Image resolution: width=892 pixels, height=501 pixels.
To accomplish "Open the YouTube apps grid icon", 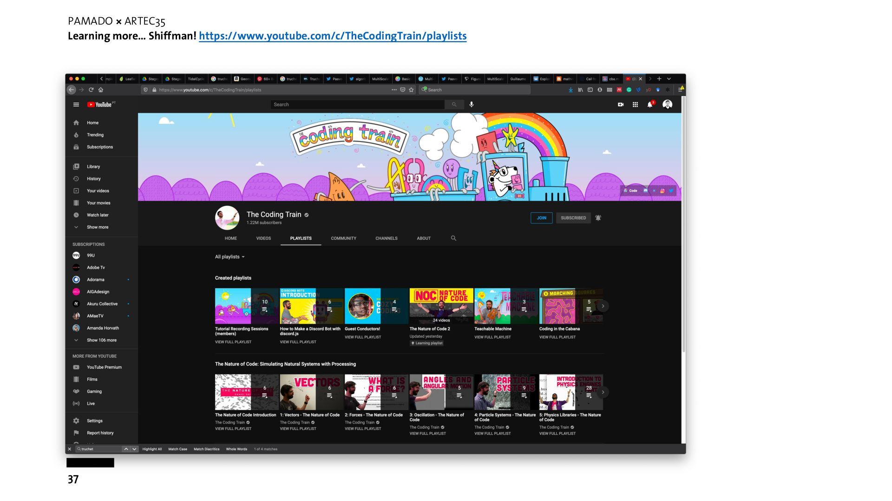I will [635, 105].
